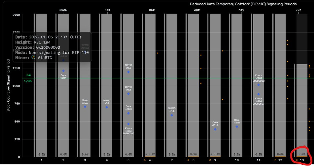Select the Core v30.2 release diamond marker
This screenshot has height=166, width=314.
tap(85, 107)
